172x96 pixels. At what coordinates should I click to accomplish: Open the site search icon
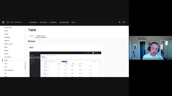pos(120,22)
